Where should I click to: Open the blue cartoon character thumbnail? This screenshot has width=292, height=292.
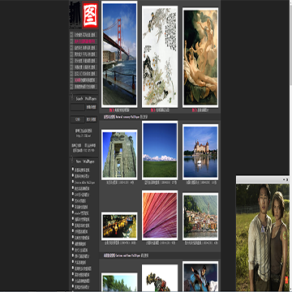tap(200, 277)
